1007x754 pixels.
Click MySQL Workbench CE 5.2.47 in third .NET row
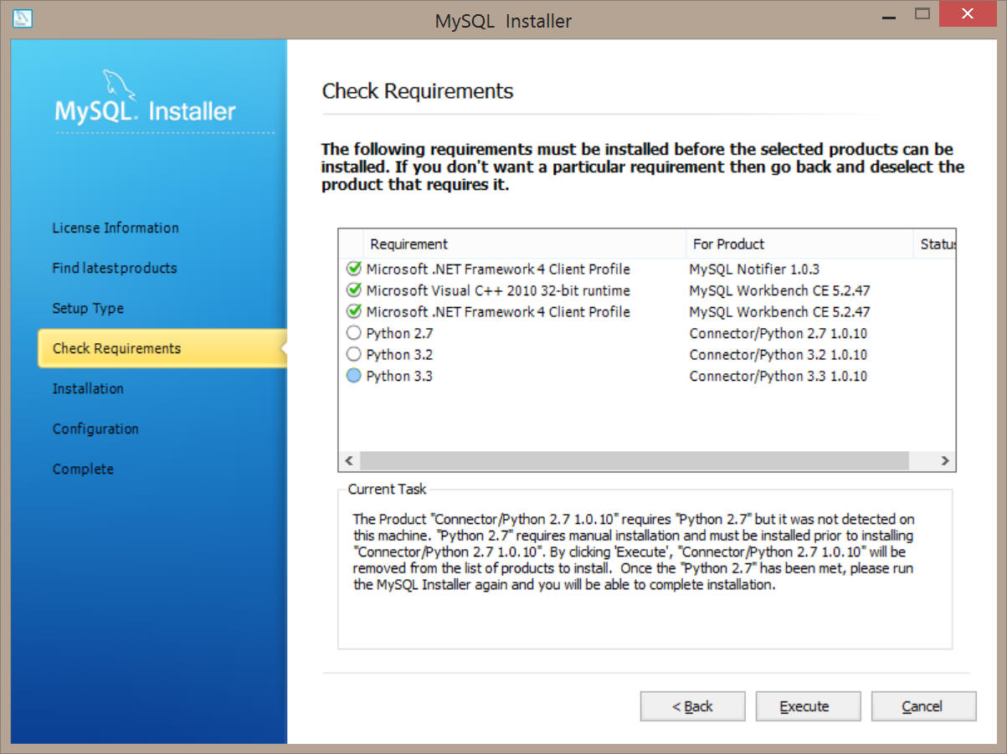point(780,311)
